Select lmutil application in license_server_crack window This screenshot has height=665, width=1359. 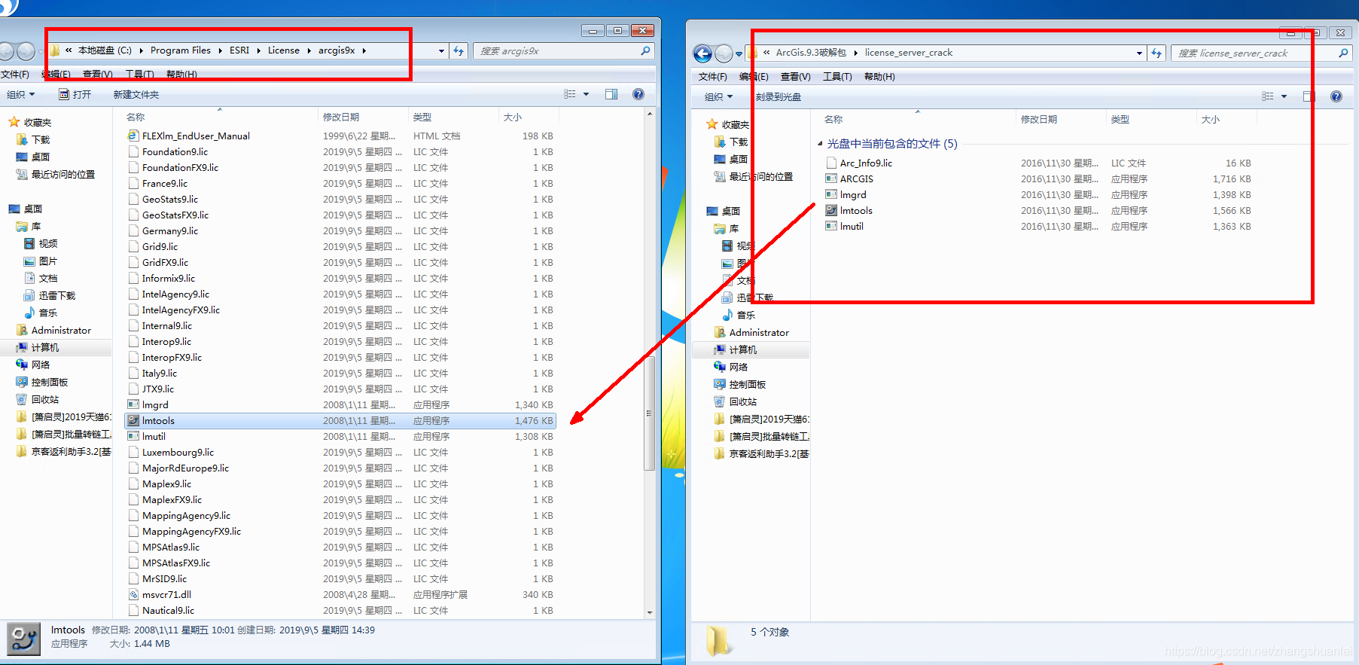click(x=852, y=226)
